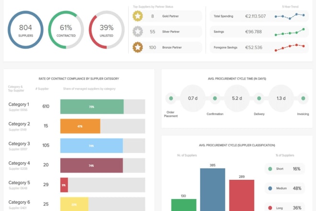Click the # Supplier column header
Viewport: 316px width, 211px height.
coord(42,89)
